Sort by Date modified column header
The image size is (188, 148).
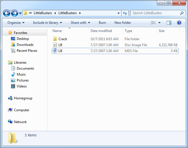101,31
